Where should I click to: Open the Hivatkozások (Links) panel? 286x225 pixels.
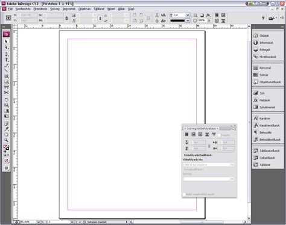[268, 57]
